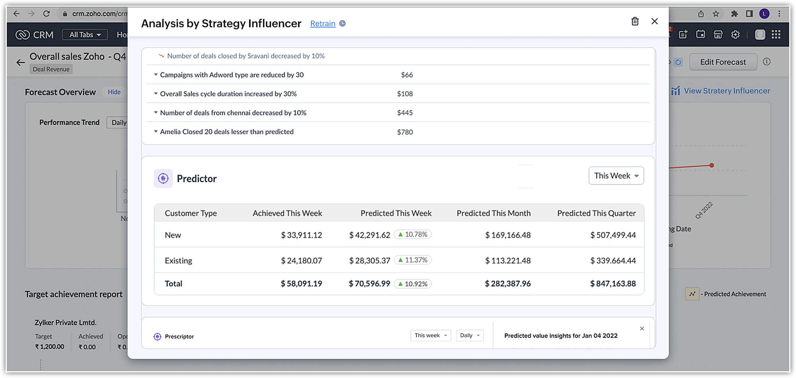Image resolution: width=796 pixels, height=378 pixels.
Task: Click the calendar icon in CRM top bar
Action: point(700,35)
